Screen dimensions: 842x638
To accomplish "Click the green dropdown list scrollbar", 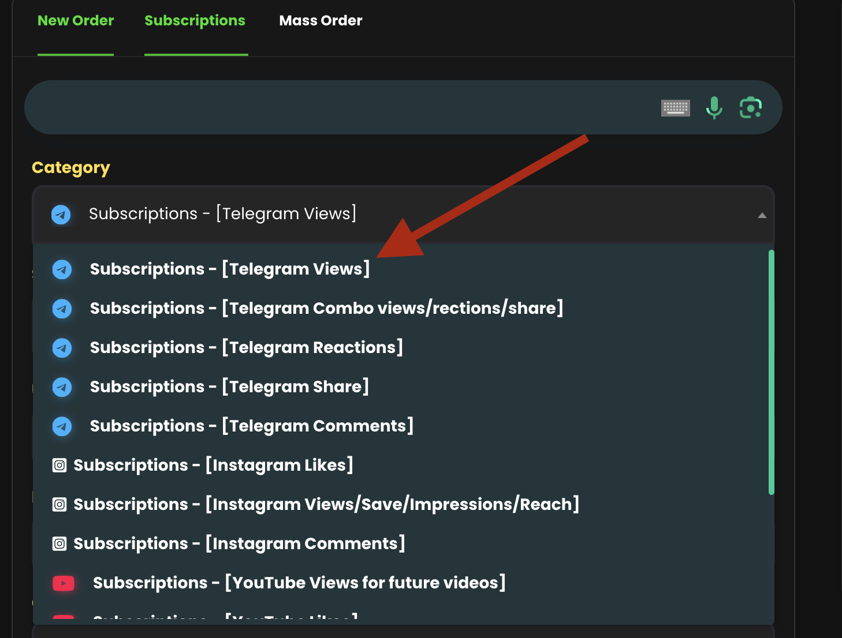I will click(771, 372).
